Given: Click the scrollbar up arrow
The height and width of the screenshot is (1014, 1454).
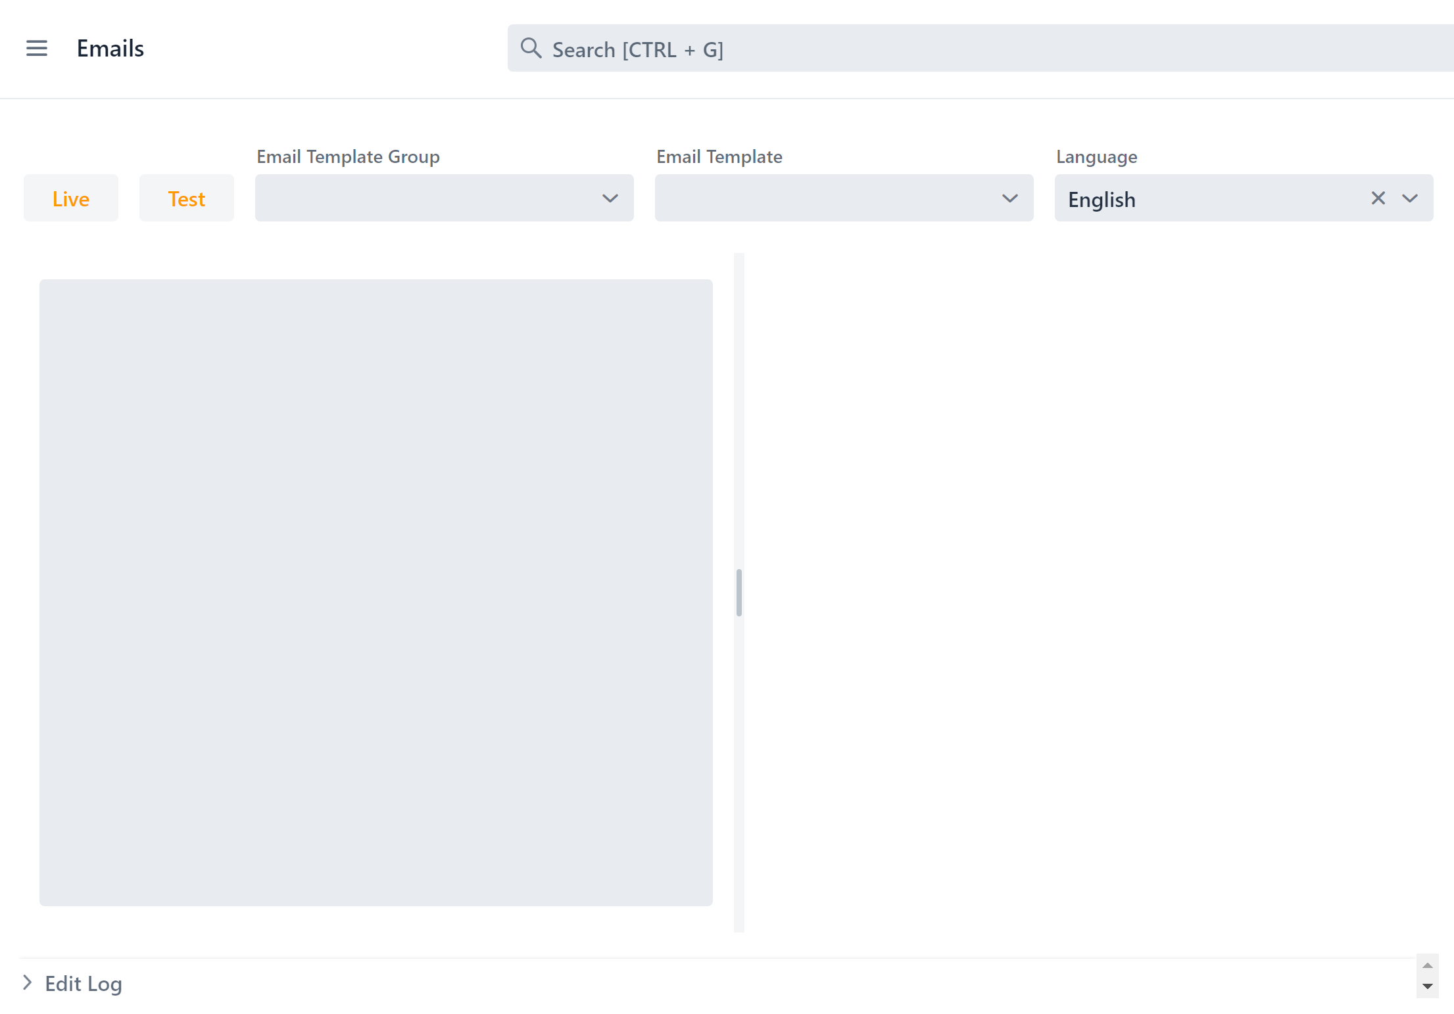Looking at the screenshot, I should tap(1426, 966).
